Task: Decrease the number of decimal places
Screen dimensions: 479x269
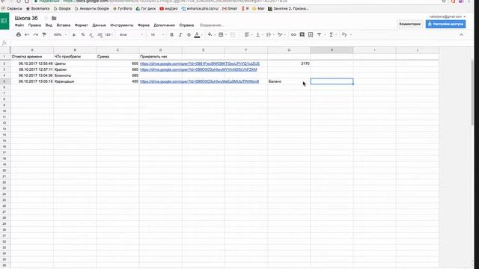Action: click(91, 35)
